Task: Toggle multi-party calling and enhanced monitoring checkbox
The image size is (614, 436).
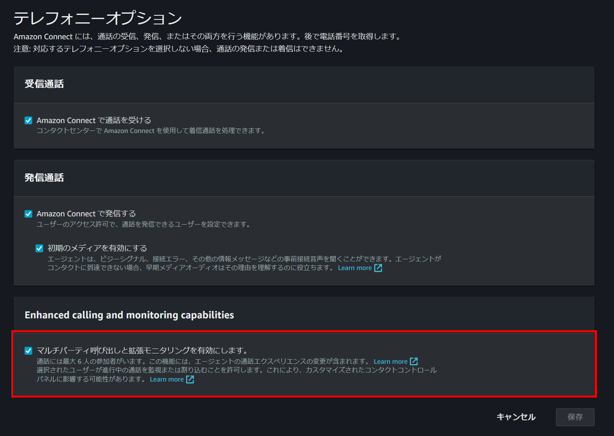Action: [x=28, y=351]
